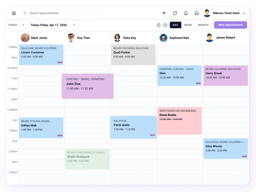Select the Roy Than column header name

83,38
